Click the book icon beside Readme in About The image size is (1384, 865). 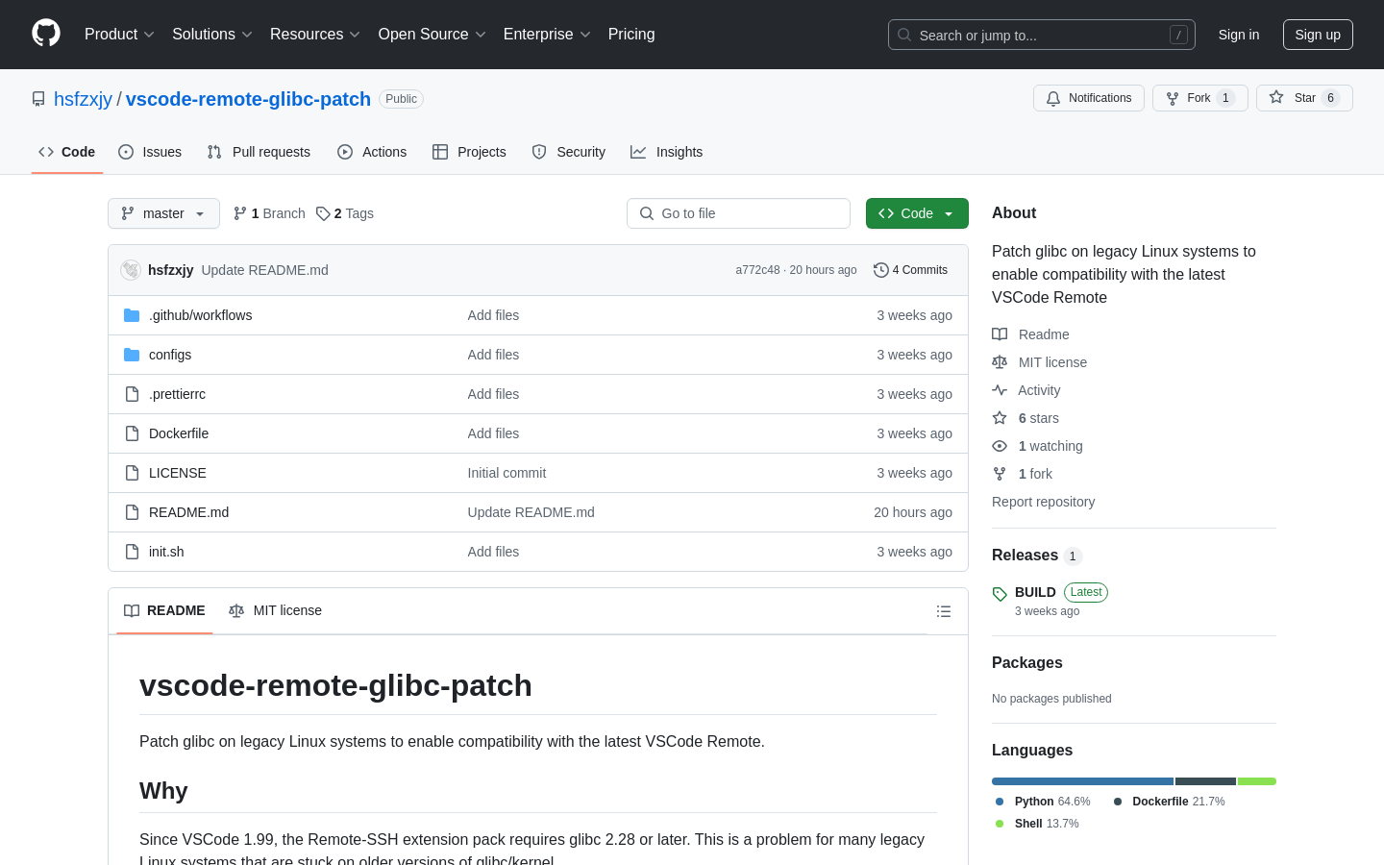point(1000,334)
